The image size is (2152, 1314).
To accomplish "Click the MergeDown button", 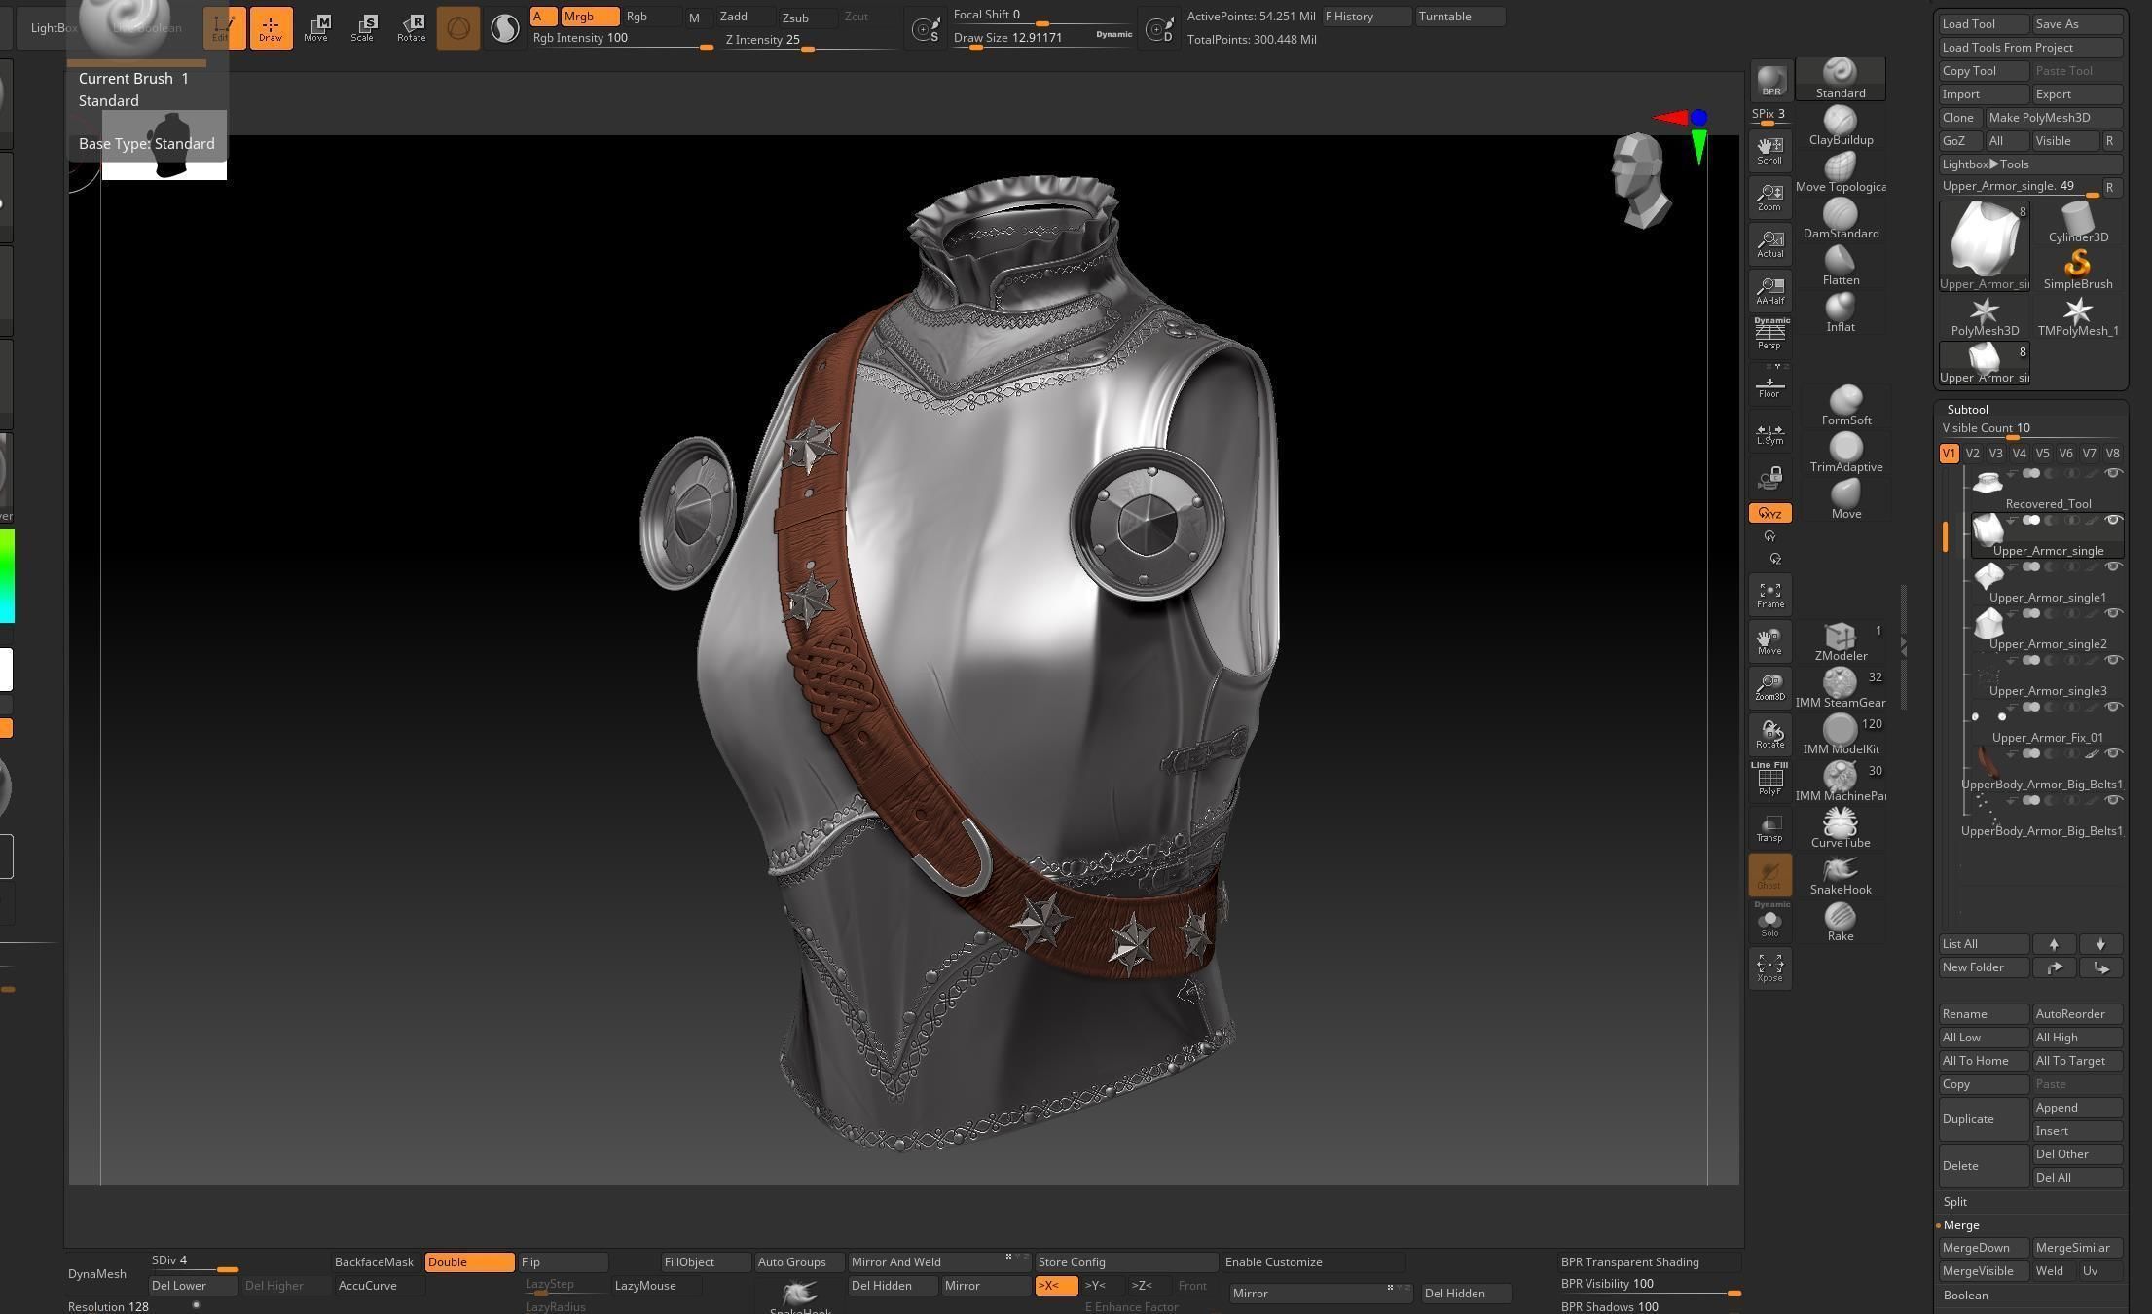I will tap(1984, 1248).
